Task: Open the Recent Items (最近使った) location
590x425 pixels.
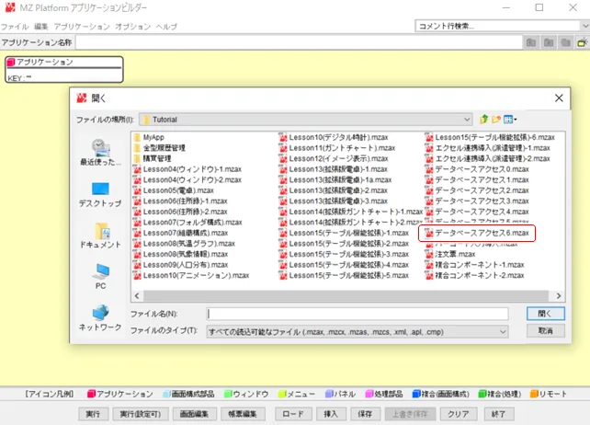Action: [x=100, y=151]
